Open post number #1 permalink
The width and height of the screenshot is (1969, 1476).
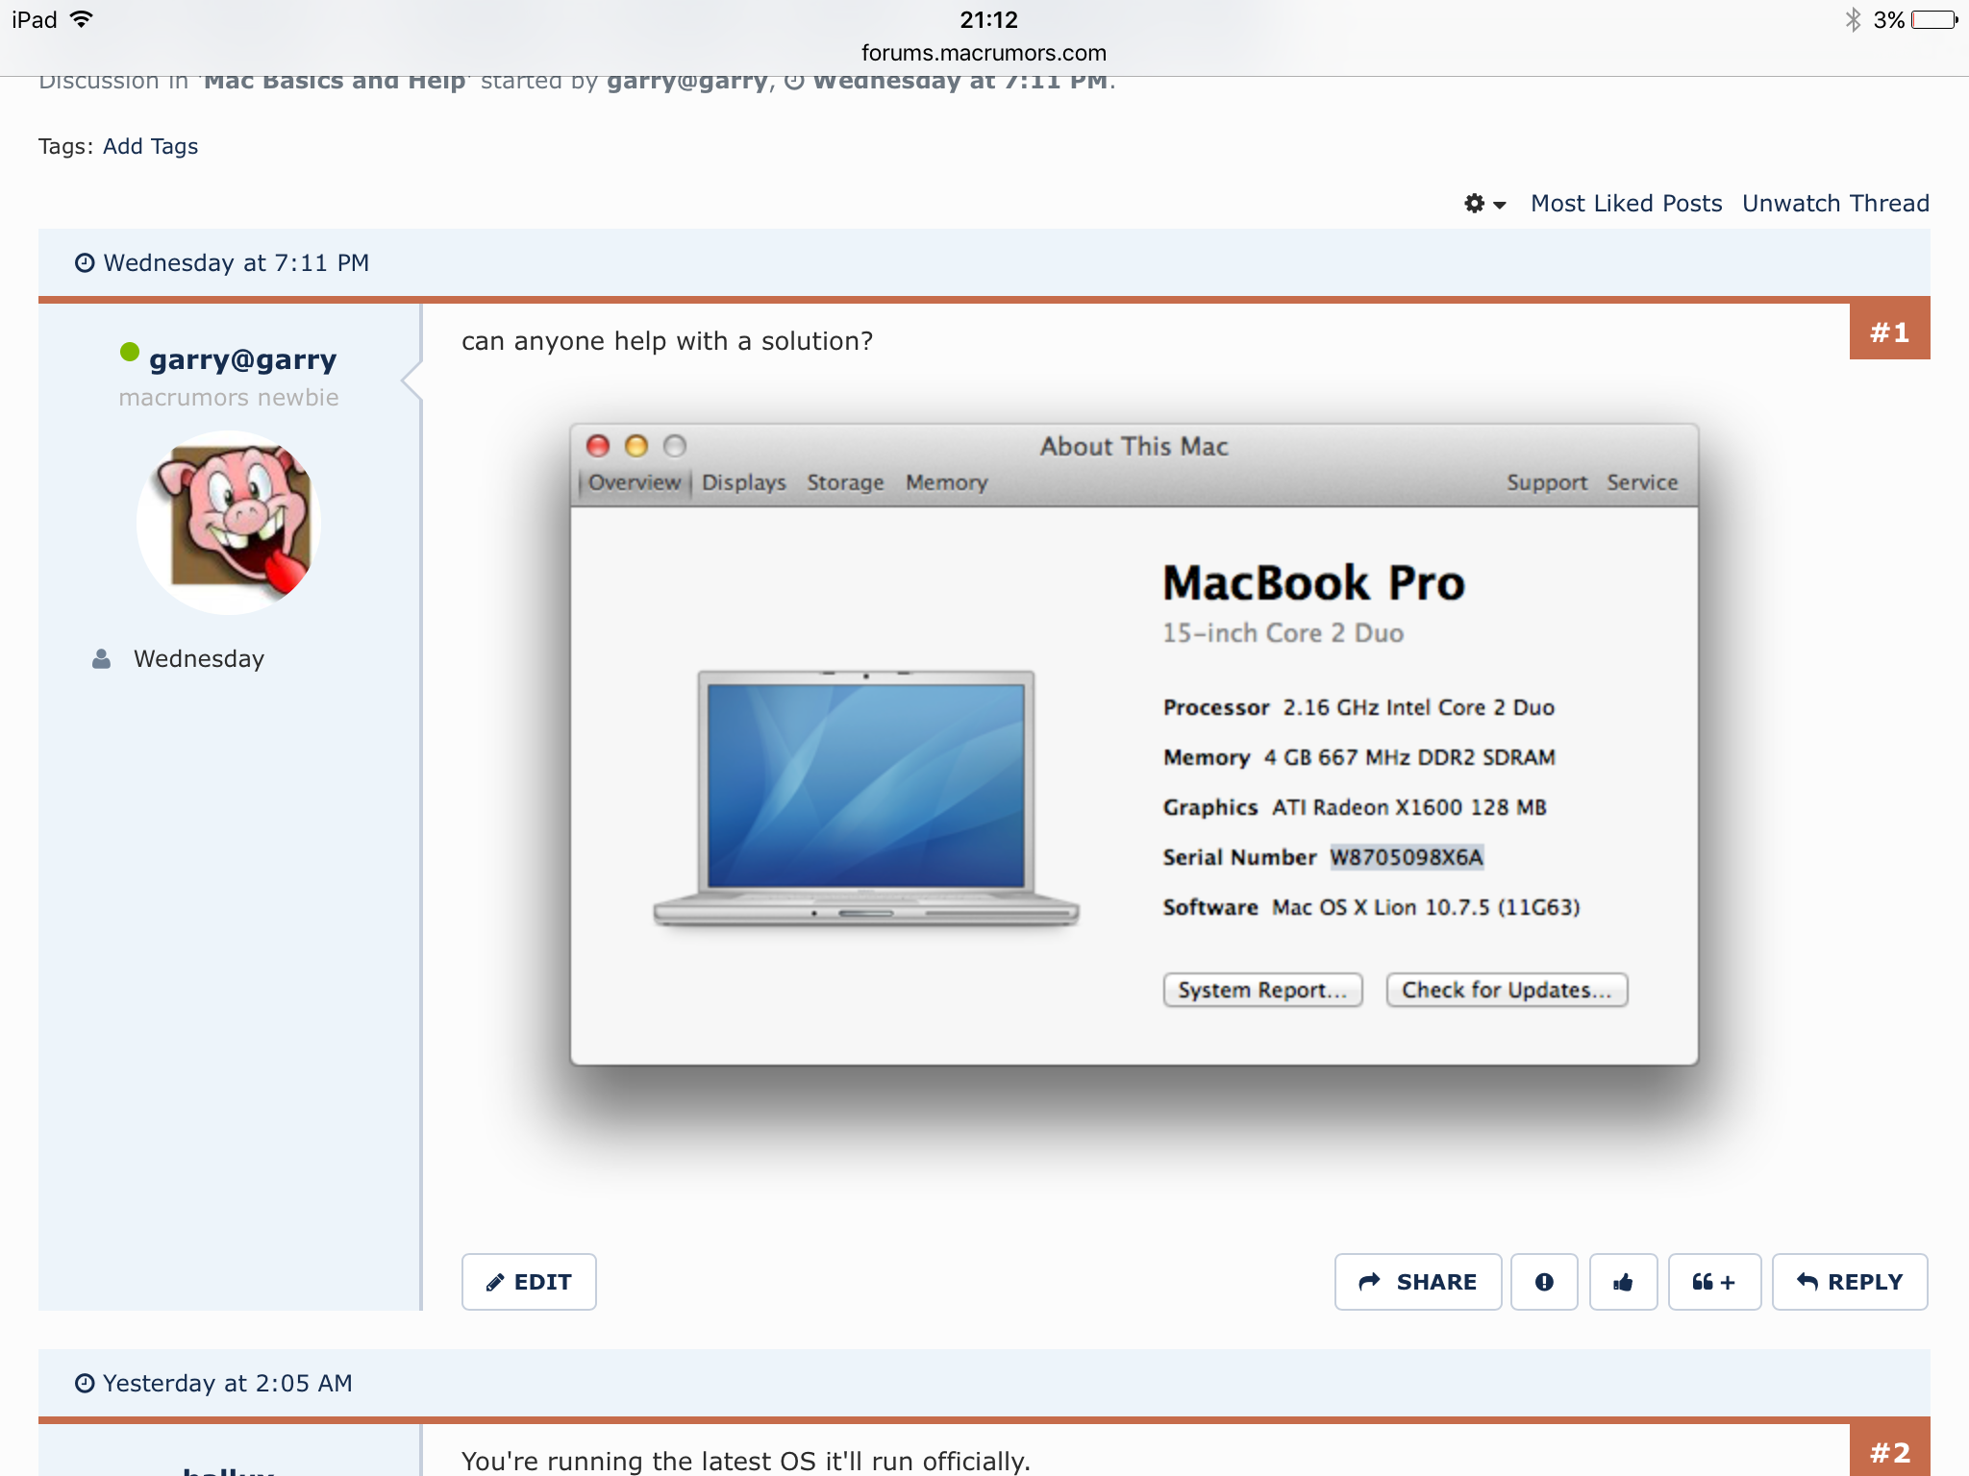(1889, 332)
